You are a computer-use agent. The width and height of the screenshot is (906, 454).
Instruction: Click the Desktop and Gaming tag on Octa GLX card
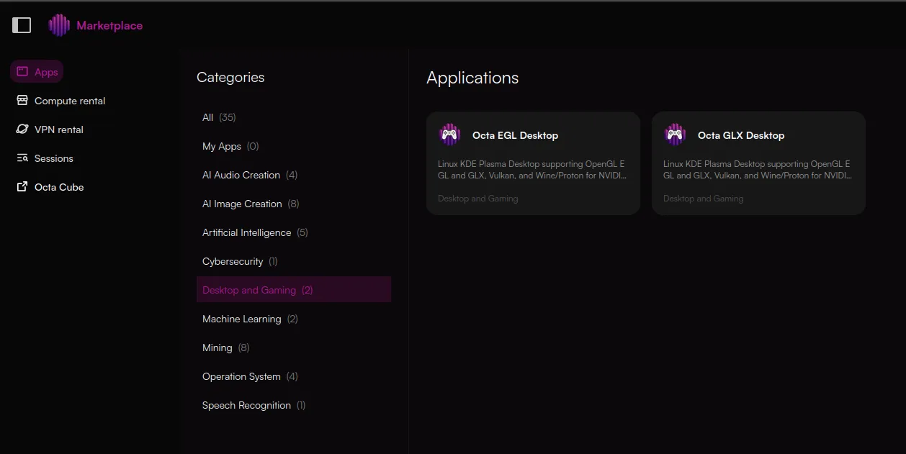704,199
